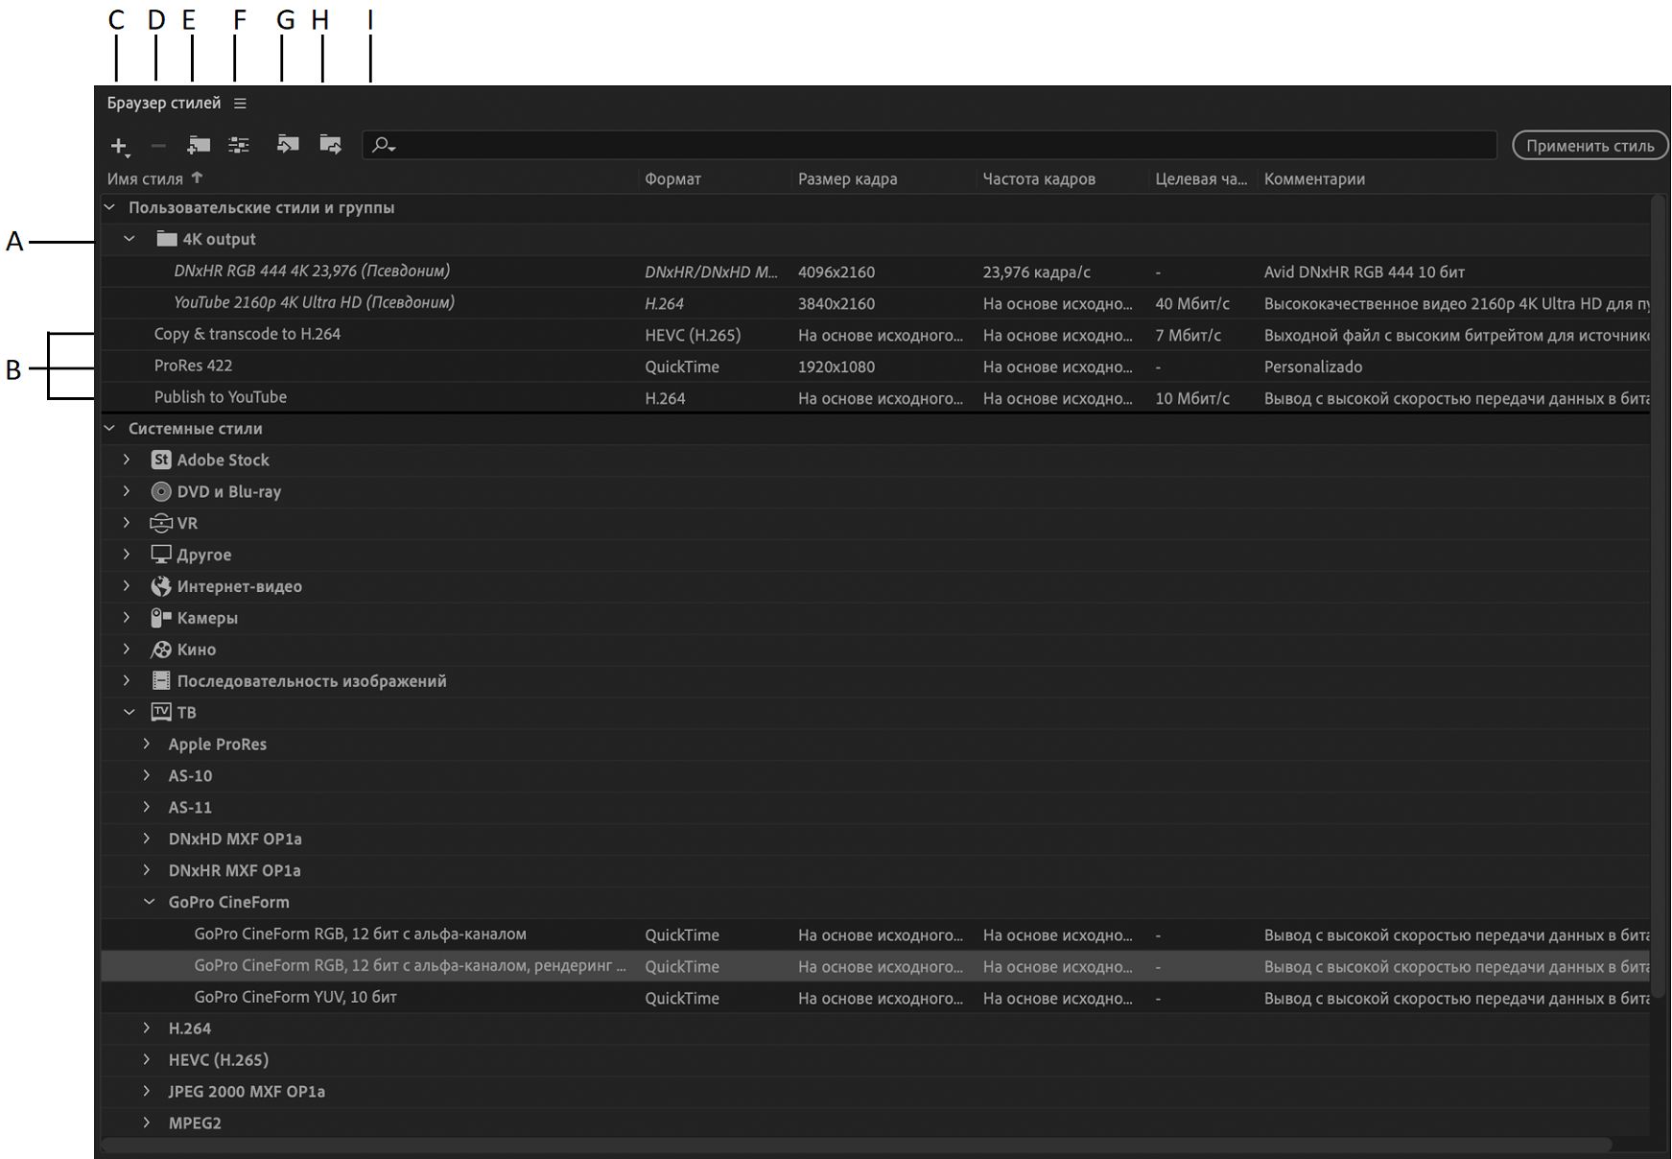Viewport: 1672px width, 1159px height.
Task: Click the 4K output folder icon
Action: (167, 239)
